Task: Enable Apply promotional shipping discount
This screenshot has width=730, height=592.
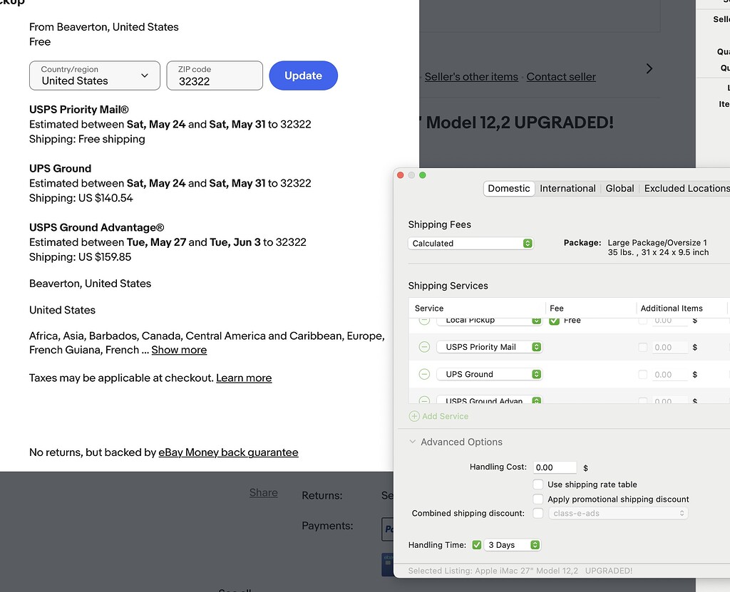Action: point(538,499)
